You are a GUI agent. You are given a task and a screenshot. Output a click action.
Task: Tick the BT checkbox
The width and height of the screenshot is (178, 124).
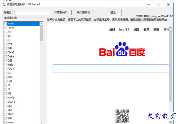coord(6,40)
